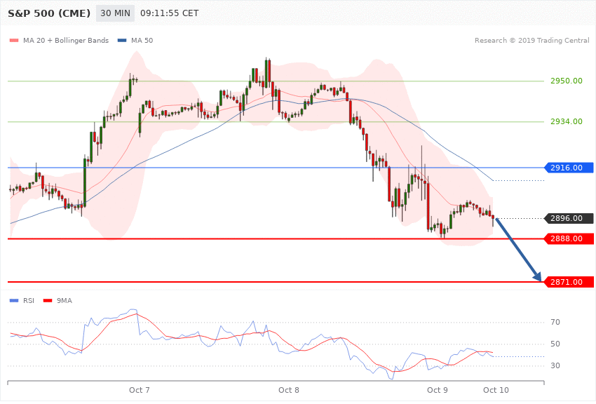Click the black 2896.00 current price tag
596x404 pixels.
click(x=569, y=218)
